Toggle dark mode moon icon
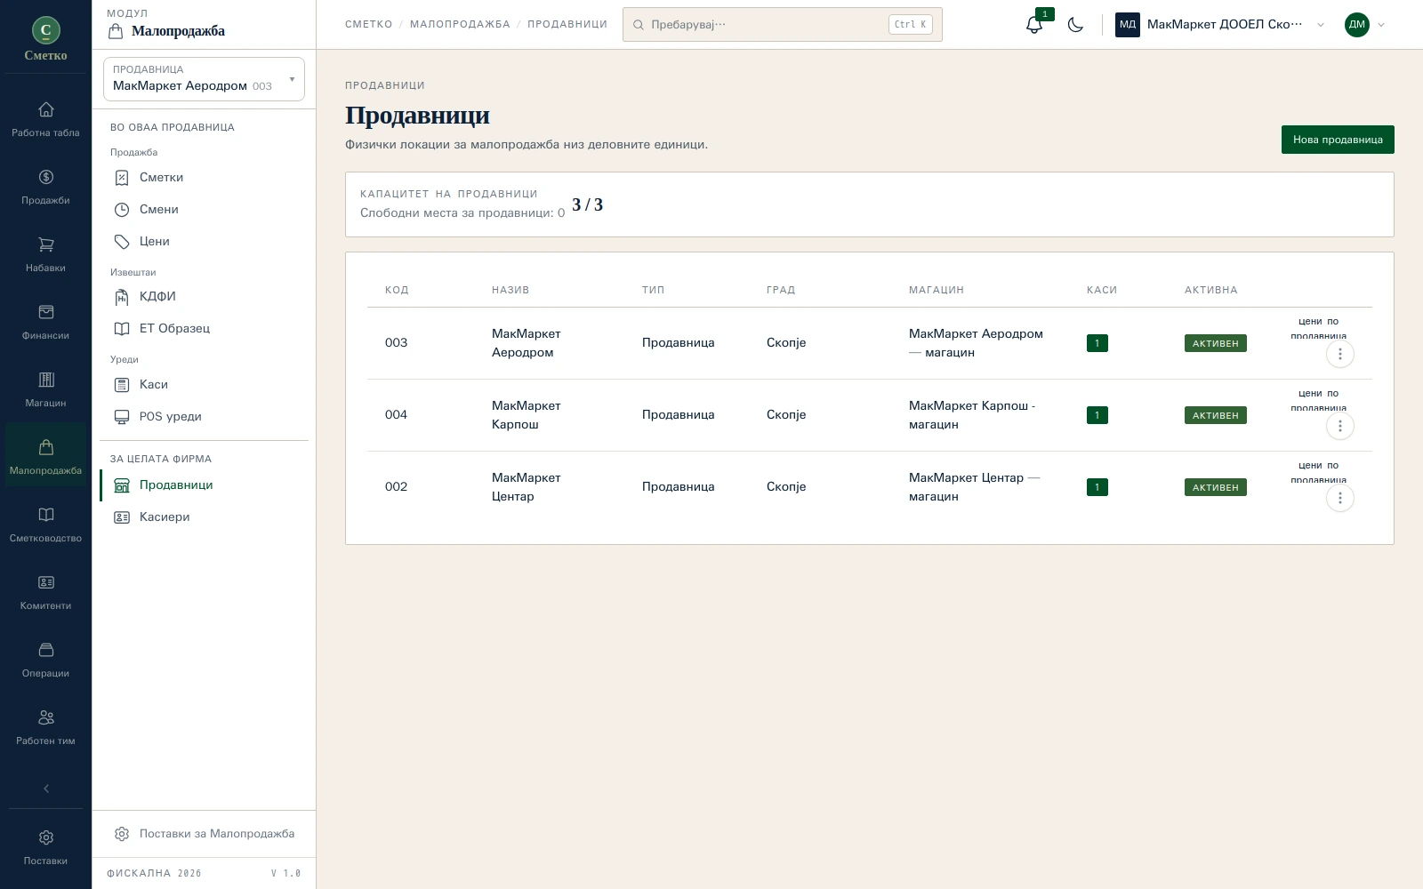The height and width of the screenshot is (889, 1423). 1075,25
